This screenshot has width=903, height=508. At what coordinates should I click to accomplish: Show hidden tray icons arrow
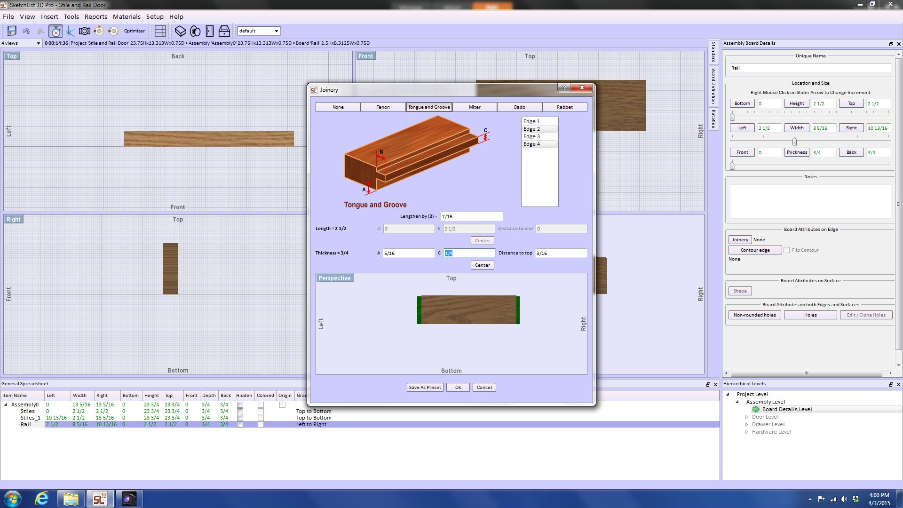(x=810, y=499)
